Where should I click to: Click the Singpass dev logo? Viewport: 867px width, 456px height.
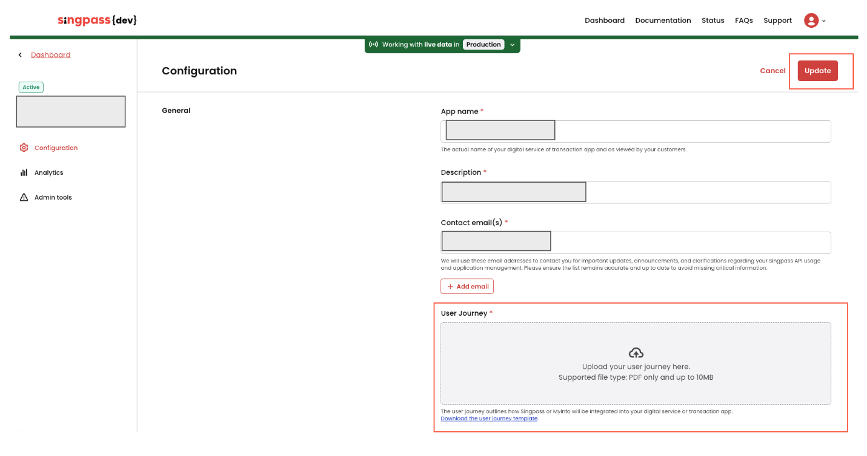click(98, 20)
